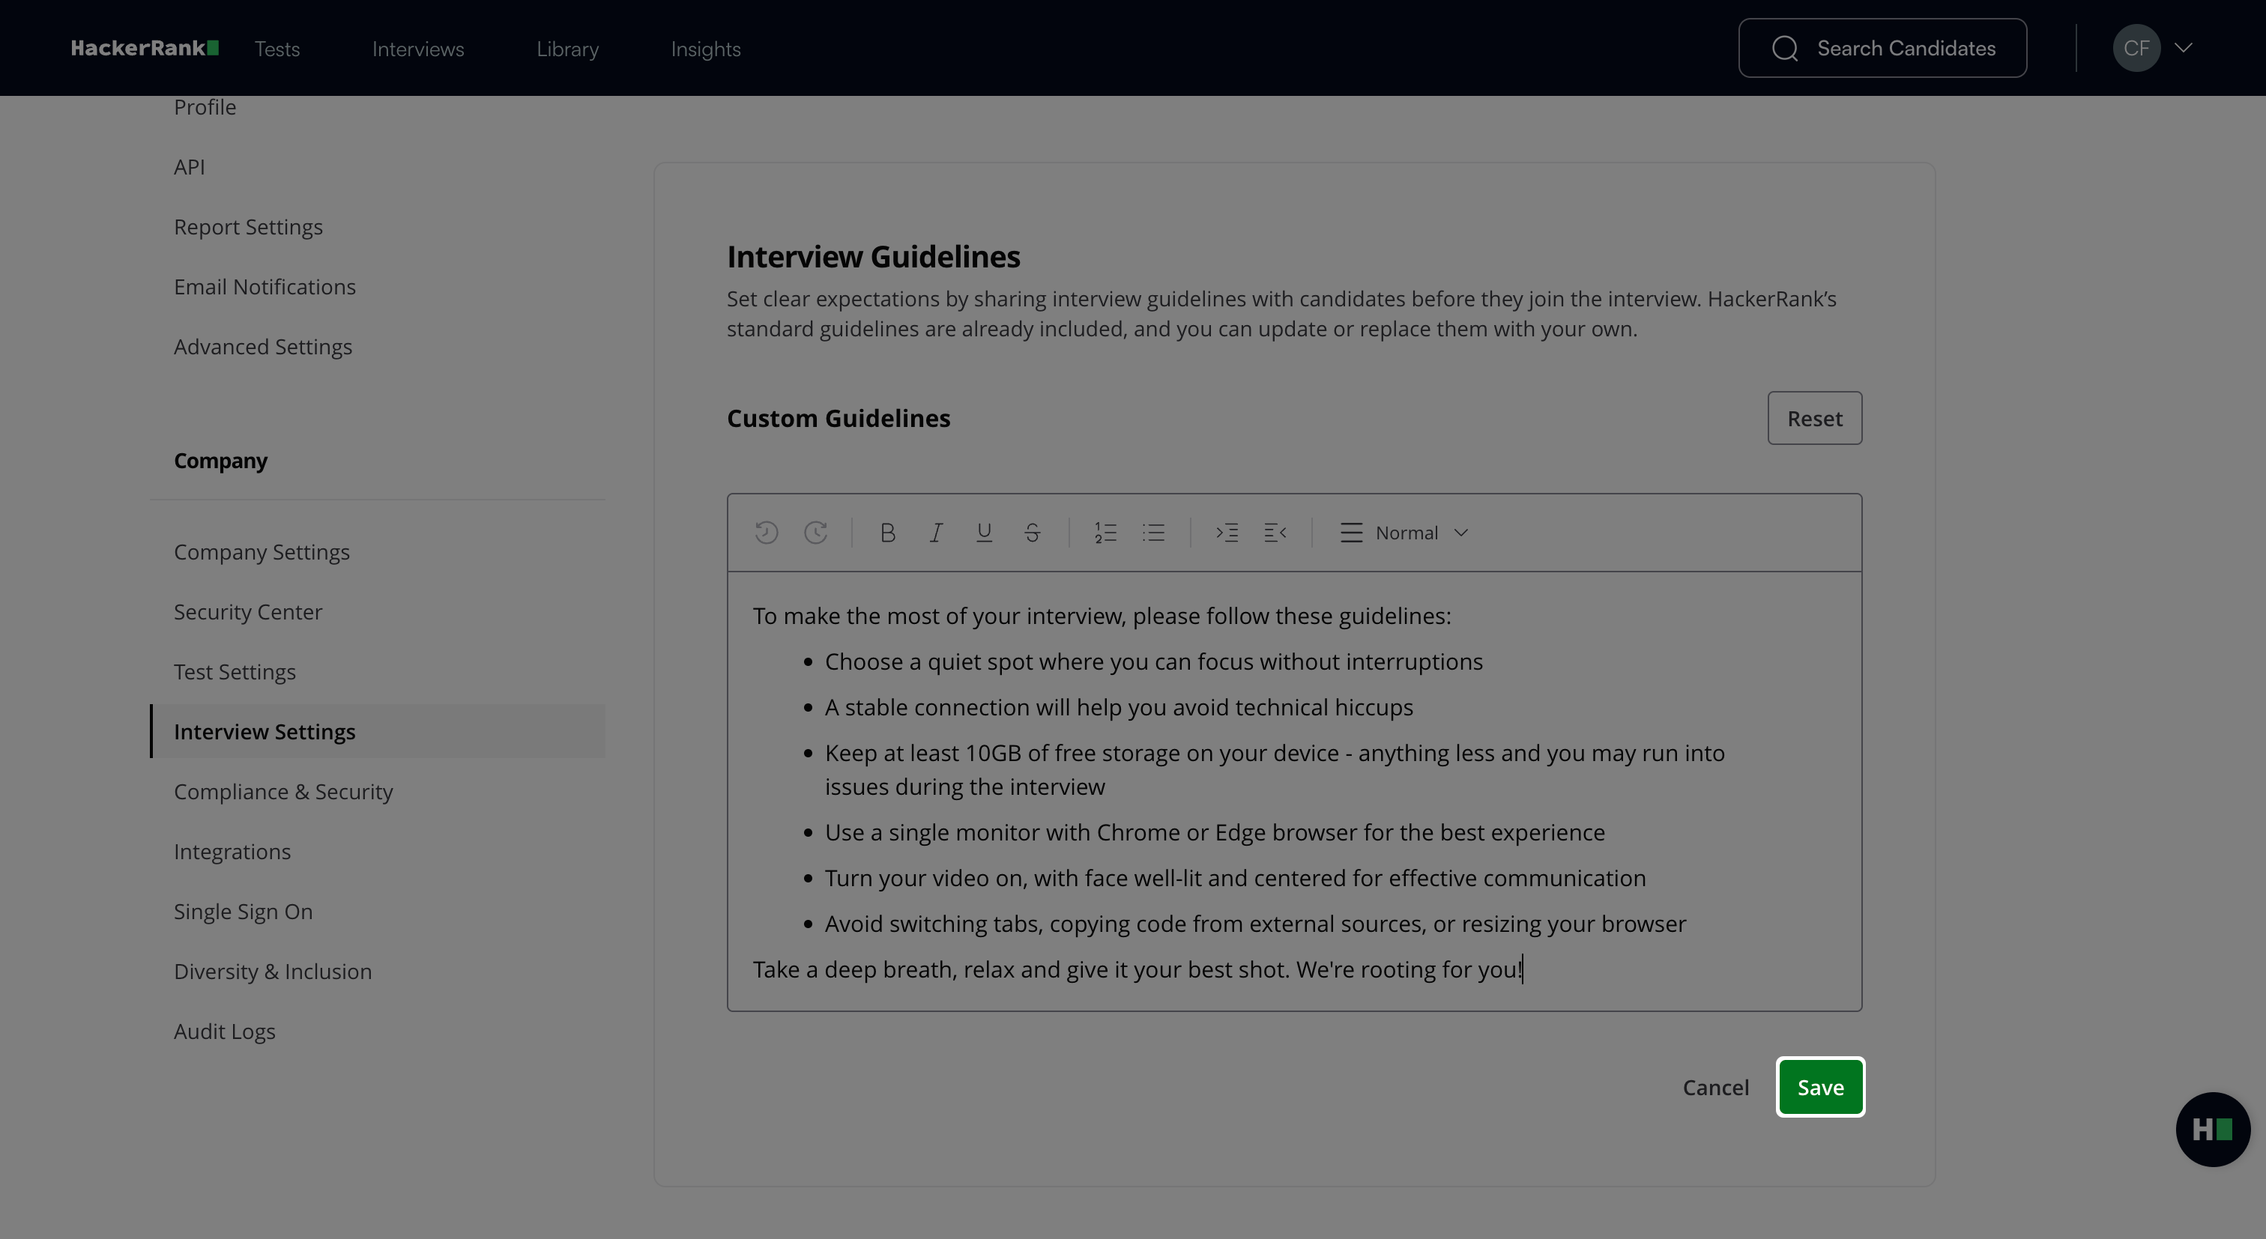Go to Single Sign On
Image resolution: width=2266 pixels, height=1239 pixels.
point(243,912)
